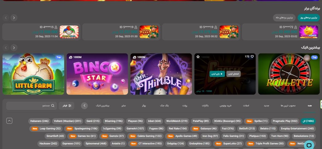Screen dimensions: 322x149
Task: Click the heart like icon showing 172
Action: (252, 57)
